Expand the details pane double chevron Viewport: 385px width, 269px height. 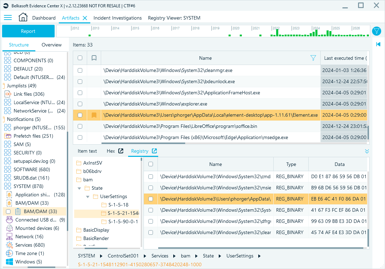(367, 151)
